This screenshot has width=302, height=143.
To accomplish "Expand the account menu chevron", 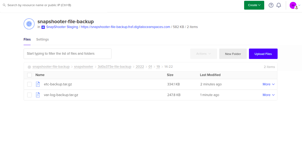I will click(299, 5).
